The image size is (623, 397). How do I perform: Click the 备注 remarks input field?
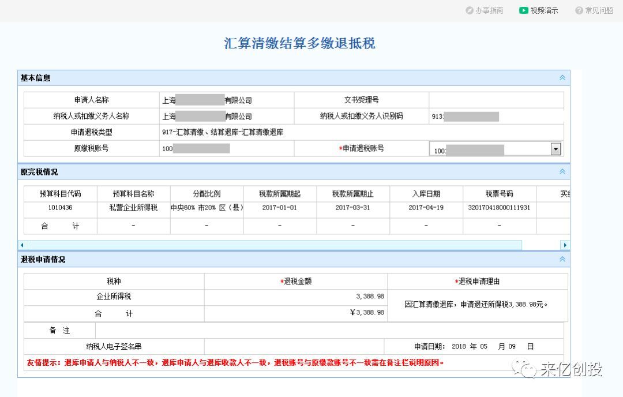coord(329,331)
